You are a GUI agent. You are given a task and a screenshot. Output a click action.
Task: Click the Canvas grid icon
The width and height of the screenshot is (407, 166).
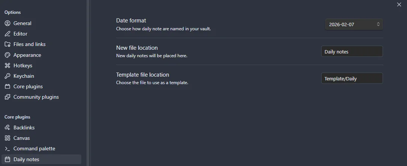(7, 138)
